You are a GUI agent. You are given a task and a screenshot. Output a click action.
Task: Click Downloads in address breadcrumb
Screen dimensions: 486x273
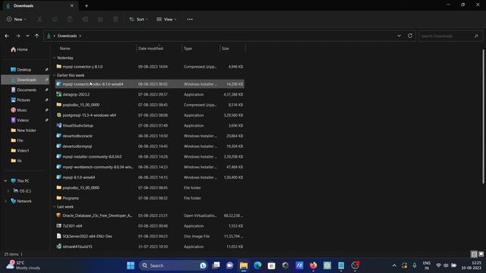point(67,36)
